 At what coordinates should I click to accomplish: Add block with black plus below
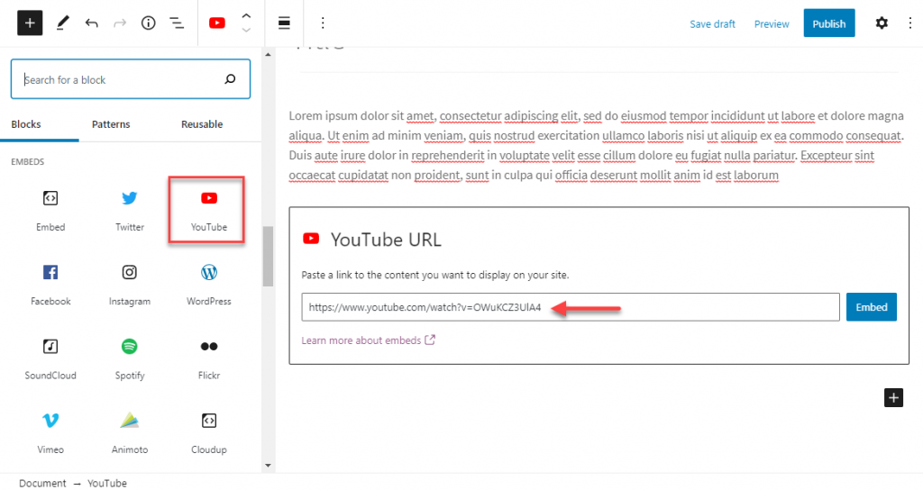pyautogui.click(x=893, y=397)
